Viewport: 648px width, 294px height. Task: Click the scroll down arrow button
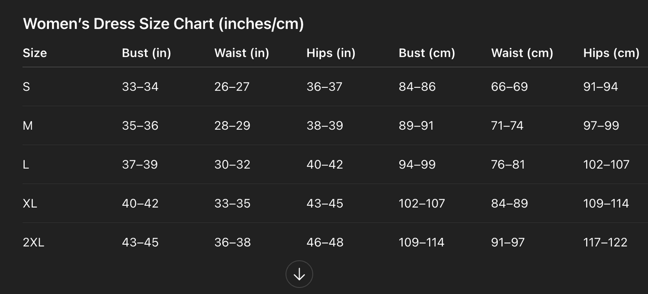click(299, 274)
